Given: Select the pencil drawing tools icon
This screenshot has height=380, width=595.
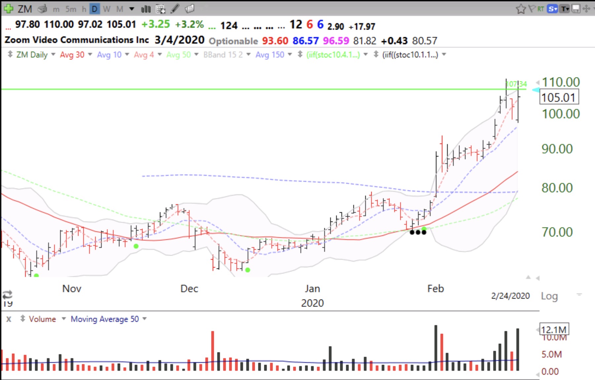Looking at the screenshot, I should point(175,9).
